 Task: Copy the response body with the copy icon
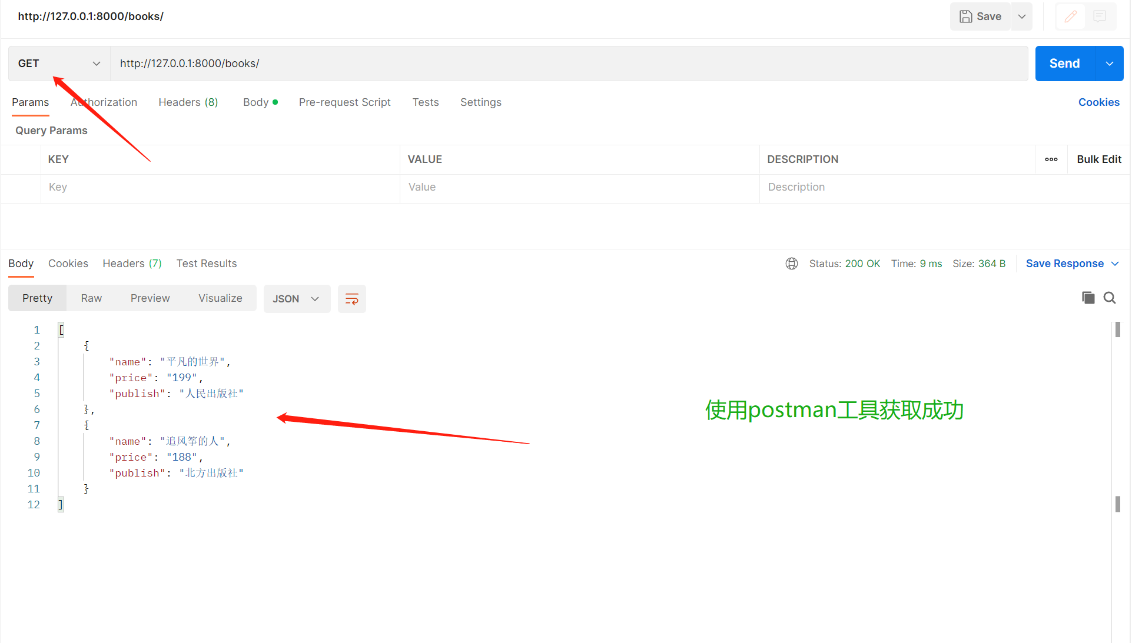click(x=1088, y=298)
